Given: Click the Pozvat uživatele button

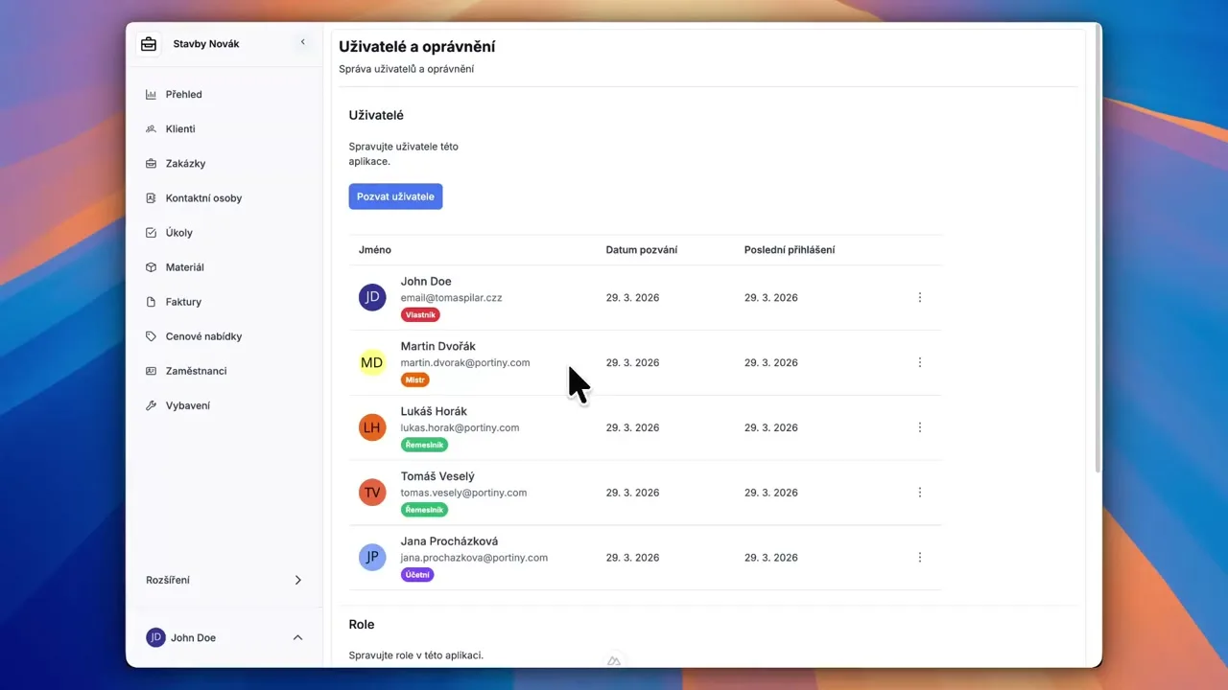Looking at the screenshot, I should [395, 195].
